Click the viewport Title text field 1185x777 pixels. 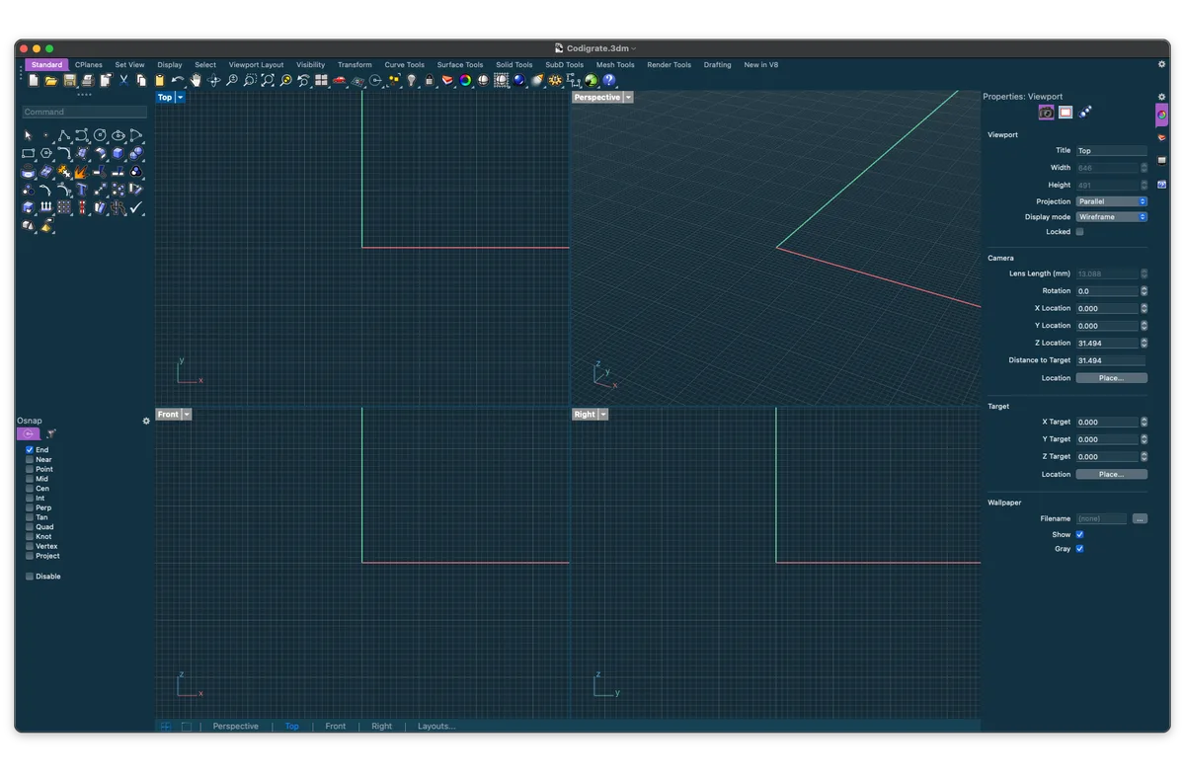click(x=1111, y=151)
